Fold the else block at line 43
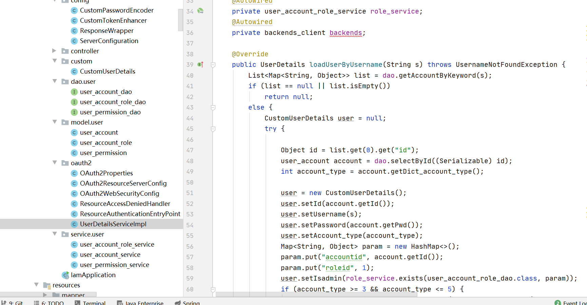Screen dimensions: 587x305 click(x=213, y=108)
